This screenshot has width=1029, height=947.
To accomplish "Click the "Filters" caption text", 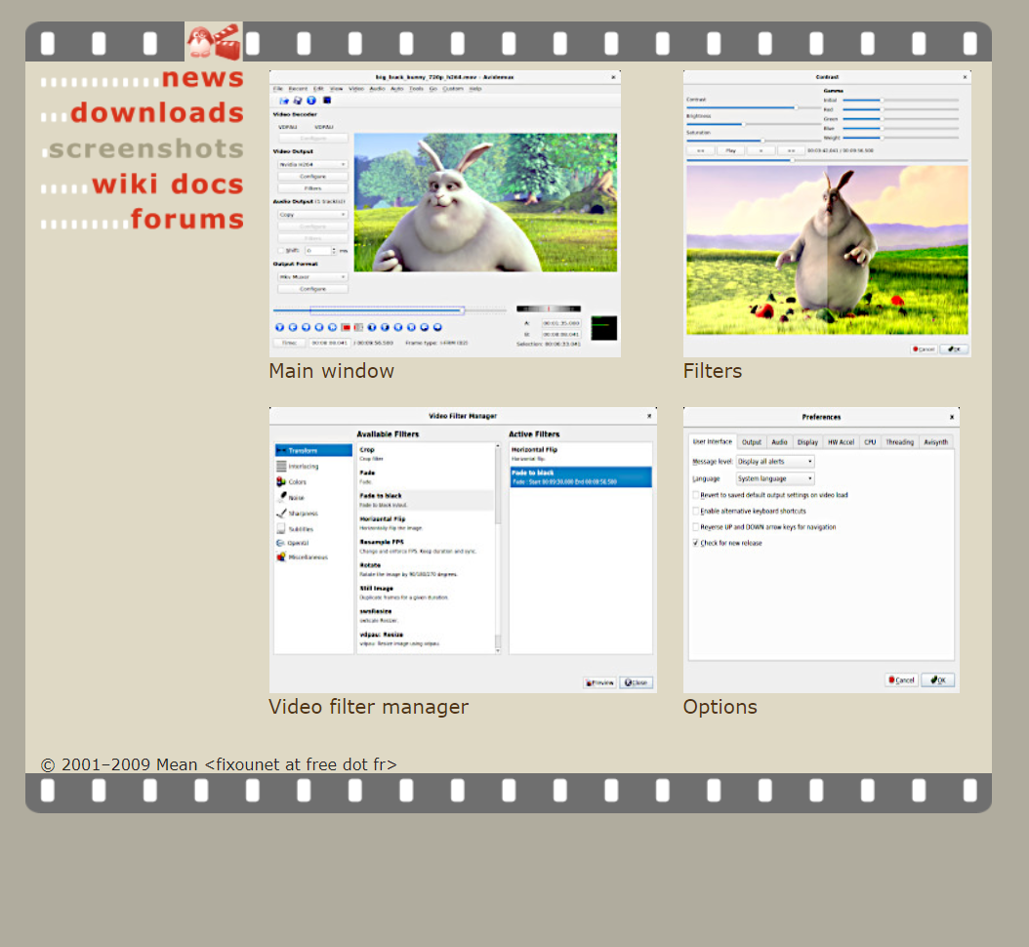I will (713, 371).
